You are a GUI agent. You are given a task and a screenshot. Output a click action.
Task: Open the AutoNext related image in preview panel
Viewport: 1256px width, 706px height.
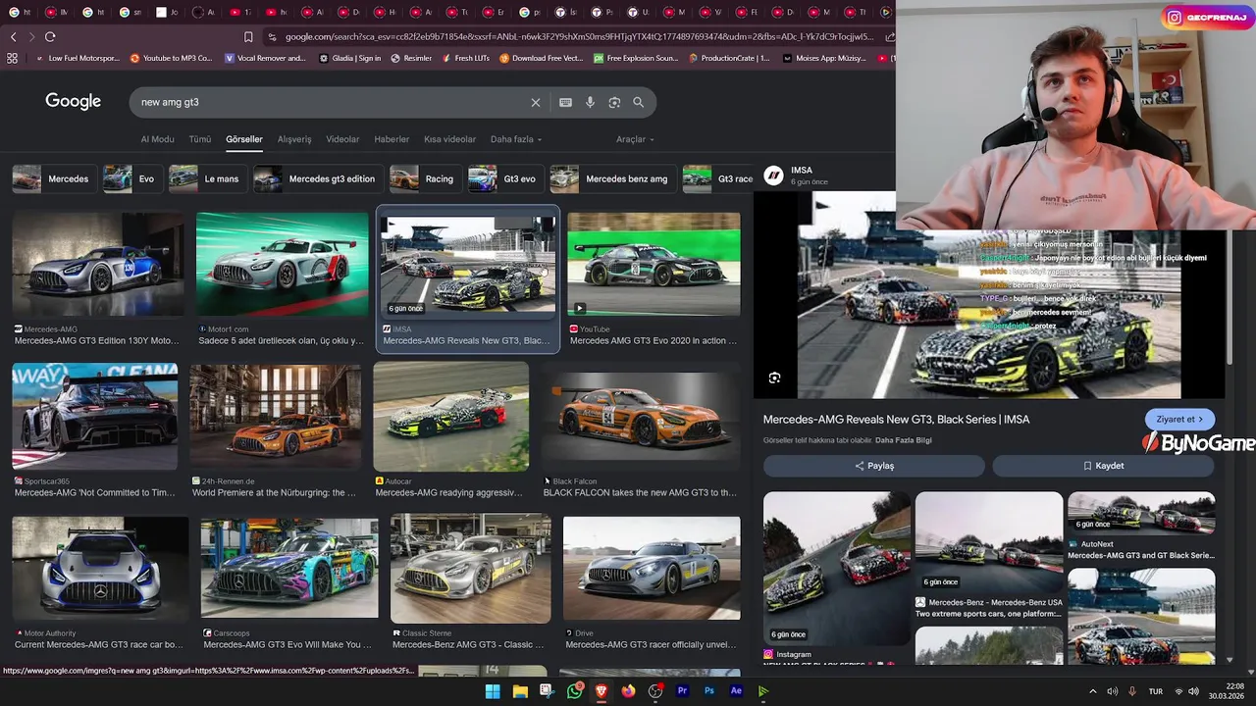(x=1141, y=513)
